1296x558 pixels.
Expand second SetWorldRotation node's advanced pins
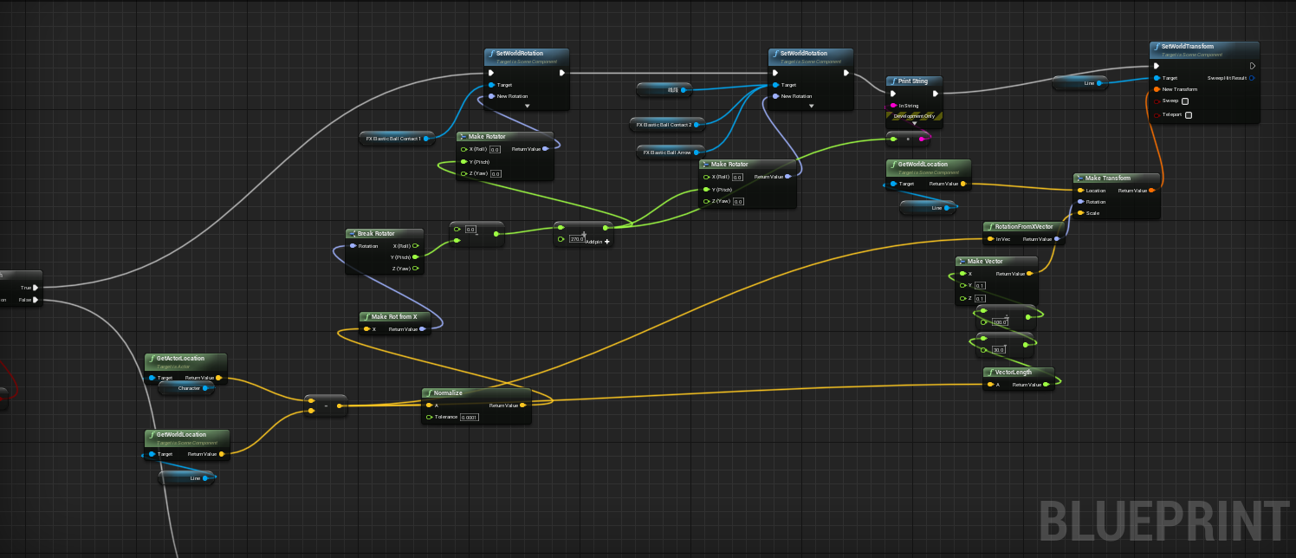pyautogui.click(x=811, y=106)
